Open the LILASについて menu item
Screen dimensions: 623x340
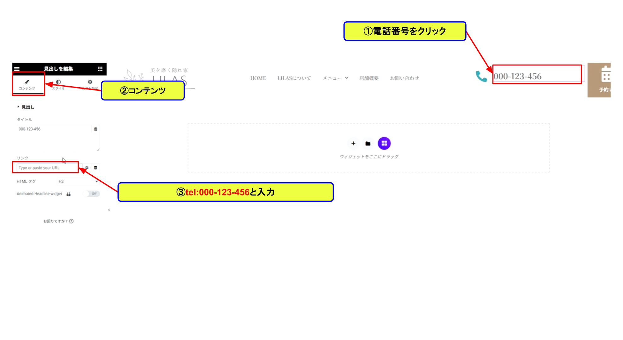coord(294,78)
